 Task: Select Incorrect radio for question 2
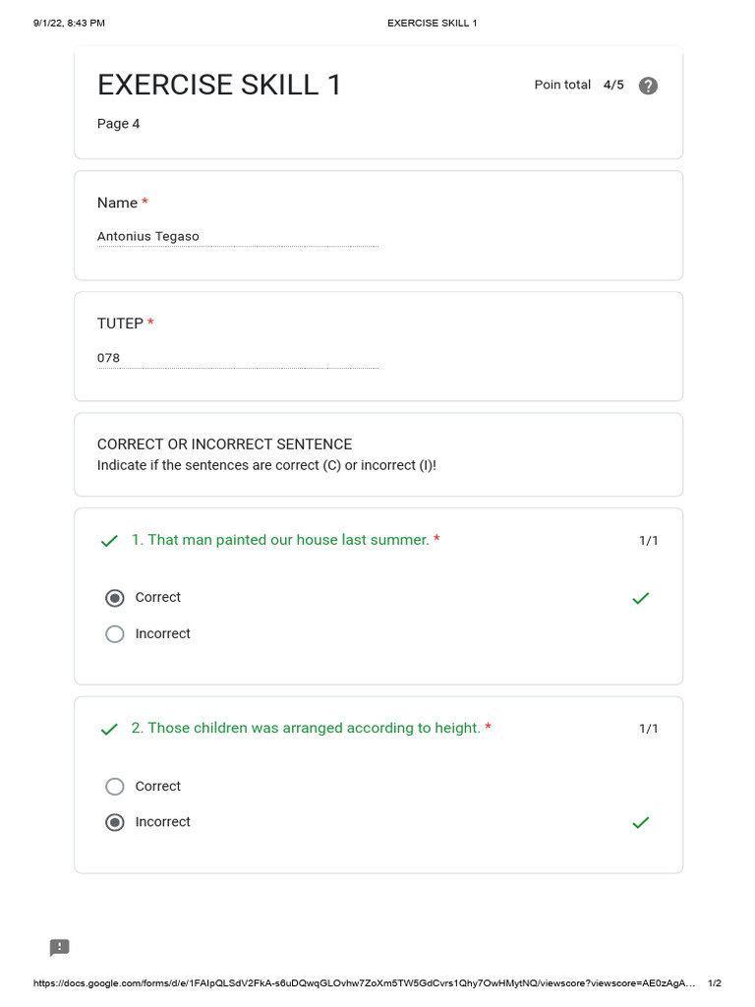pos(114,822)
